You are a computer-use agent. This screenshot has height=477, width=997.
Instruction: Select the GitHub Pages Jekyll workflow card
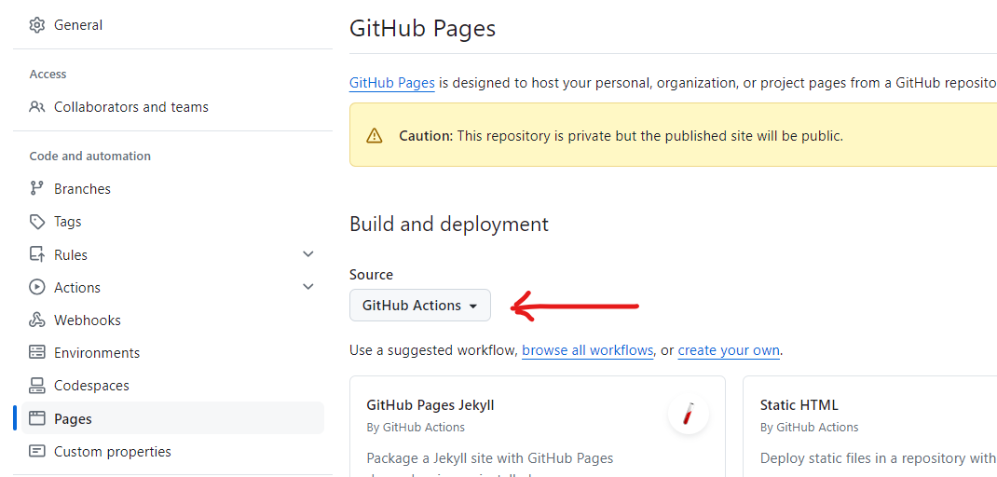click(538, 426)
